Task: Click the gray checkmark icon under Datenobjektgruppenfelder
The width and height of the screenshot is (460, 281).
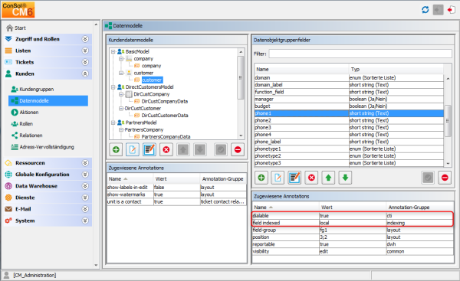Action: pos(428,178)
